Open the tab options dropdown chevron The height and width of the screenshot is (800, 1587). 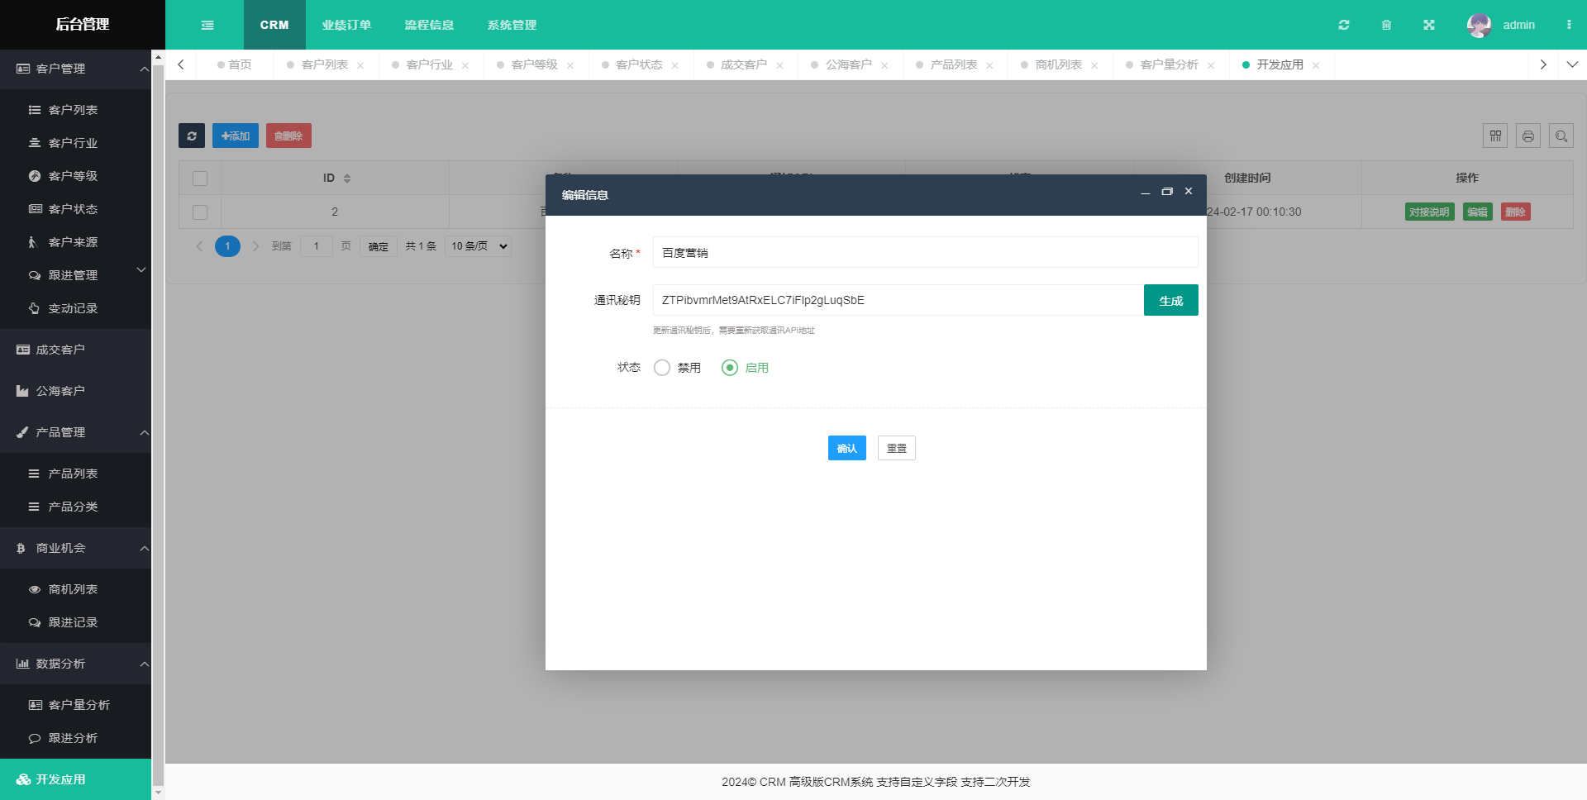pyautogui.click(x=1572, y=64)
